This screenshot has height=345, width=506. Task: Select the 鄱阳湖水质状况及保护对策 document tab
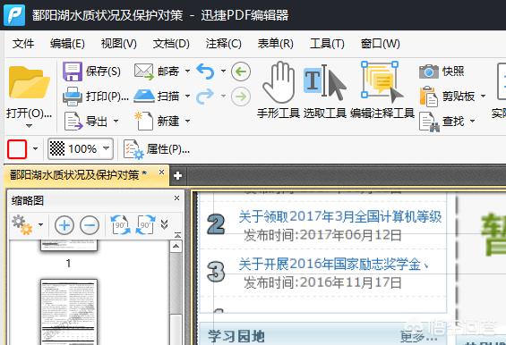[x=79, y=175]
